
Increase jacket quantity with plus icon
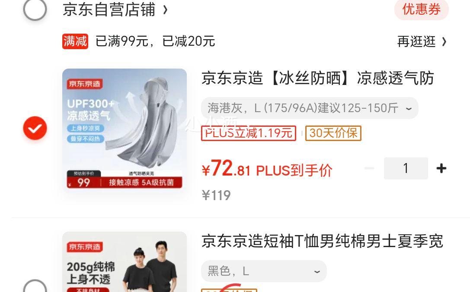pos(441,168)
